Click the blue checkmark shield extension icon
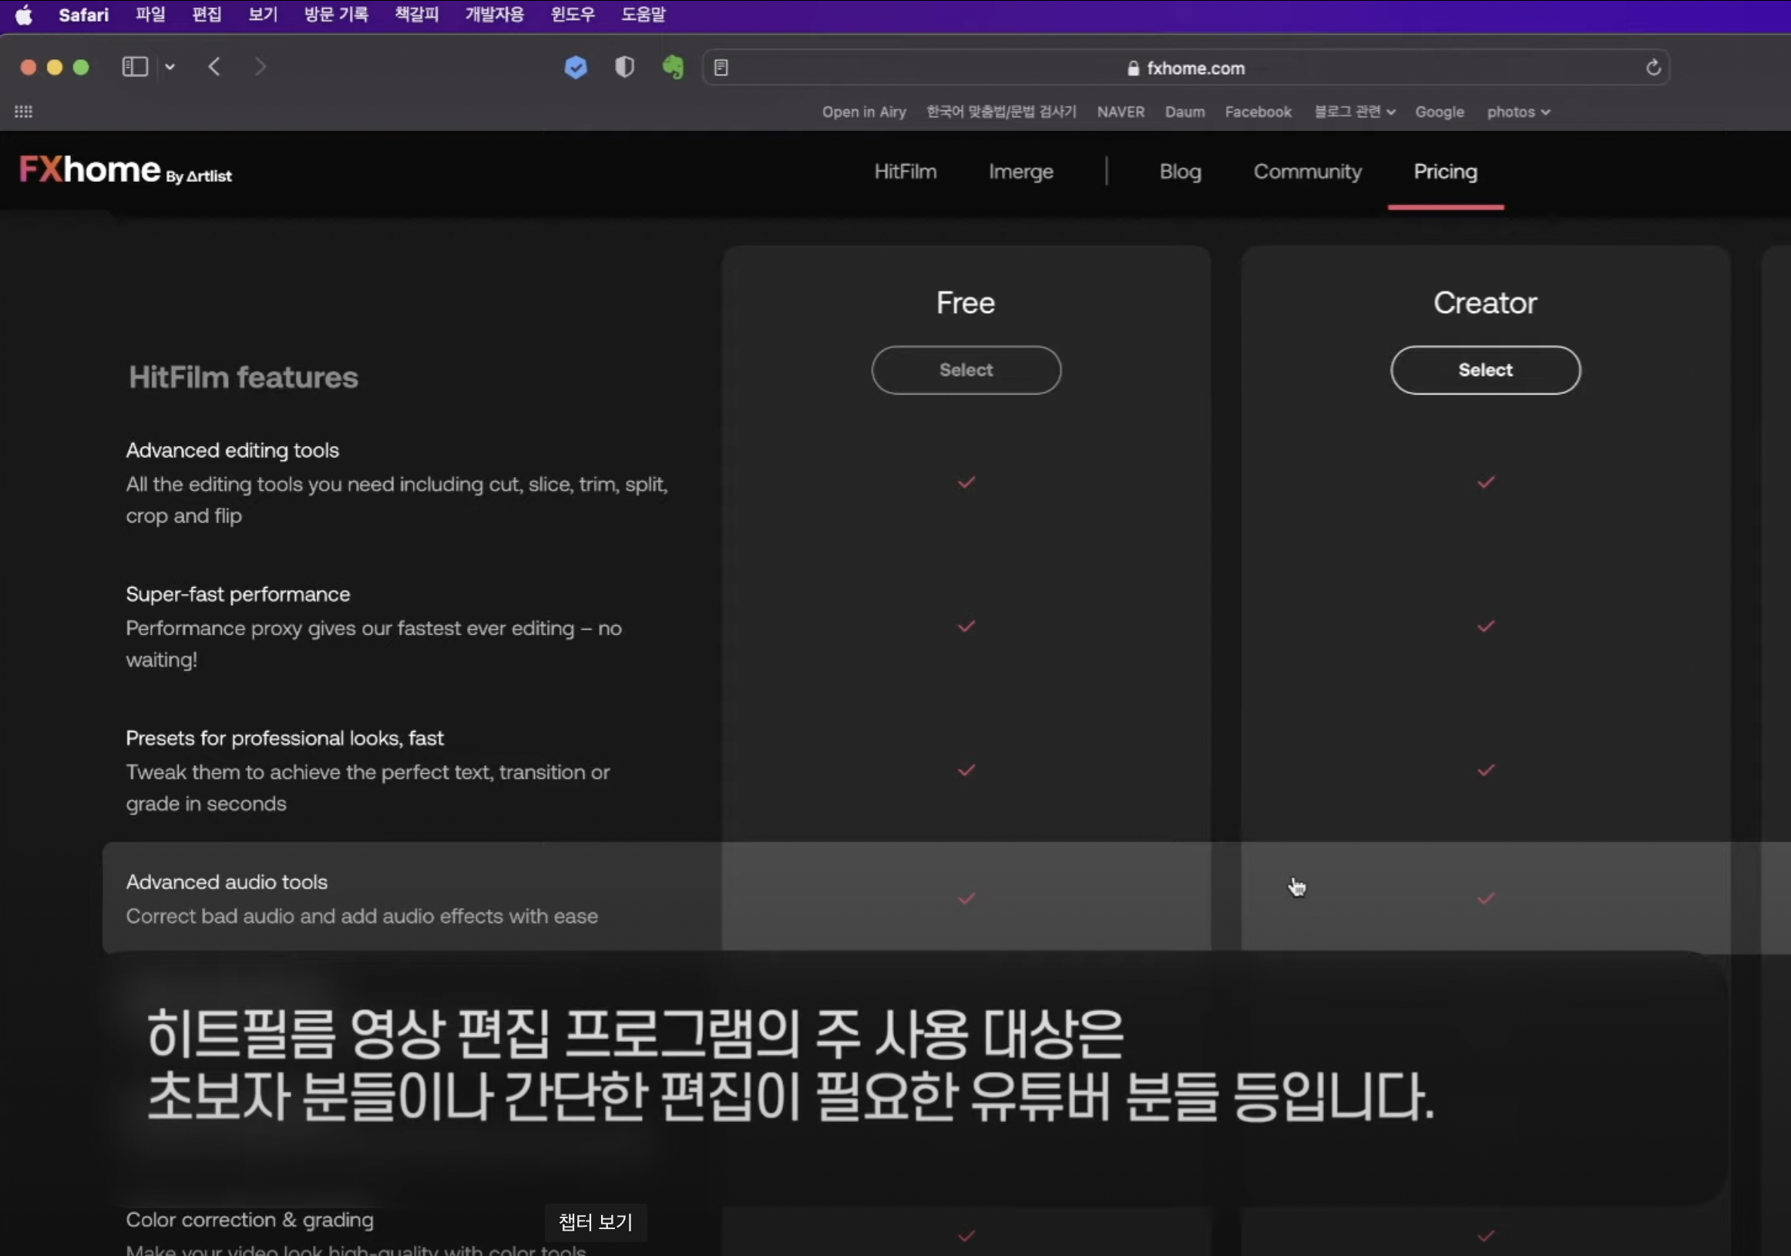This screenshot has height=1256, width=1791. pos(576,68)
